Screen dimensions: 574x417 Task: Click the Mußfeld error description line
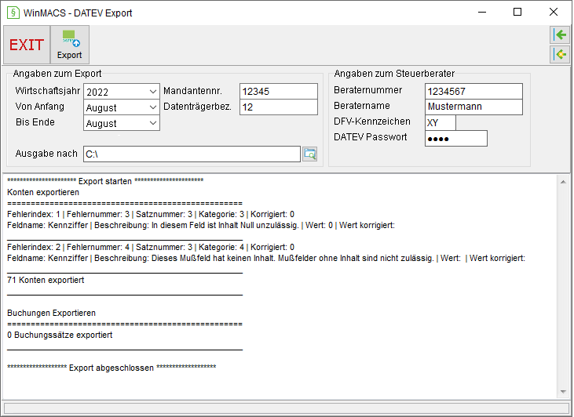click(266, 258)
